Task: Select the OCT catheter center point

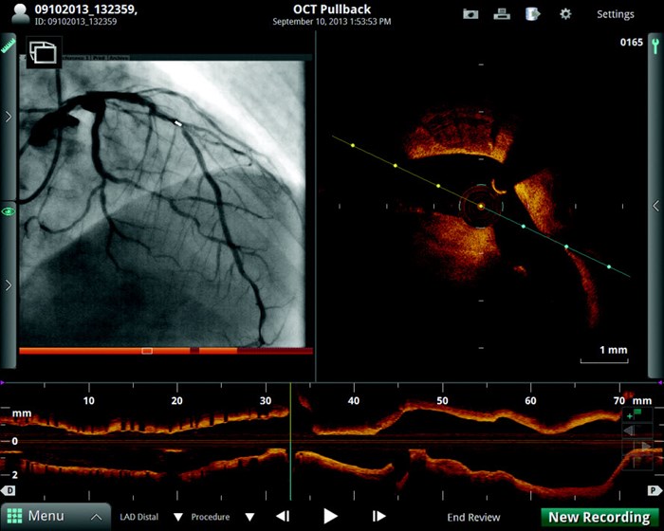Action: tap(481, 206)
